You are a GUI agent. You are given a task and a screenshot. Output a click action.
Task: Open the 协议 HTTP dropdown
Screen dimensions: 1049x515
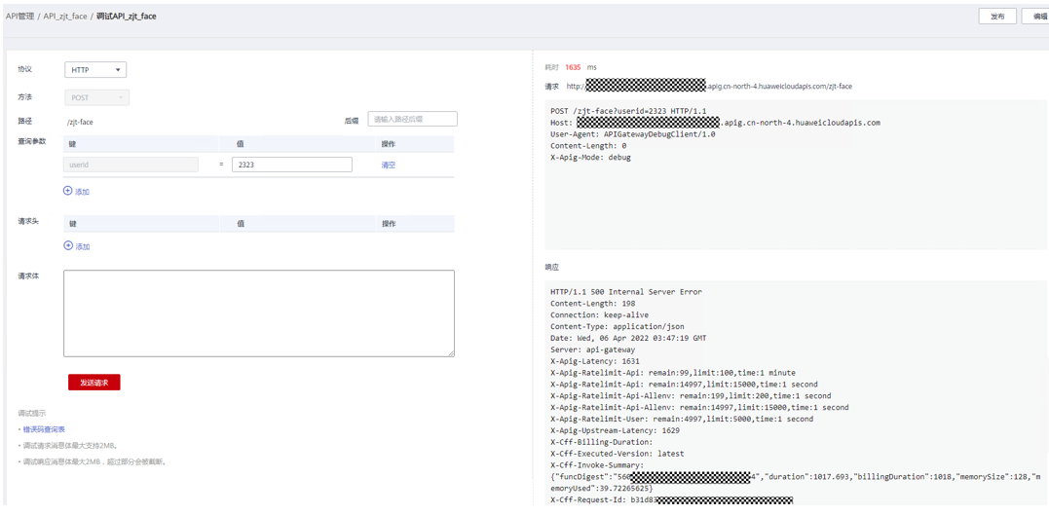click(x=95, y=70)
